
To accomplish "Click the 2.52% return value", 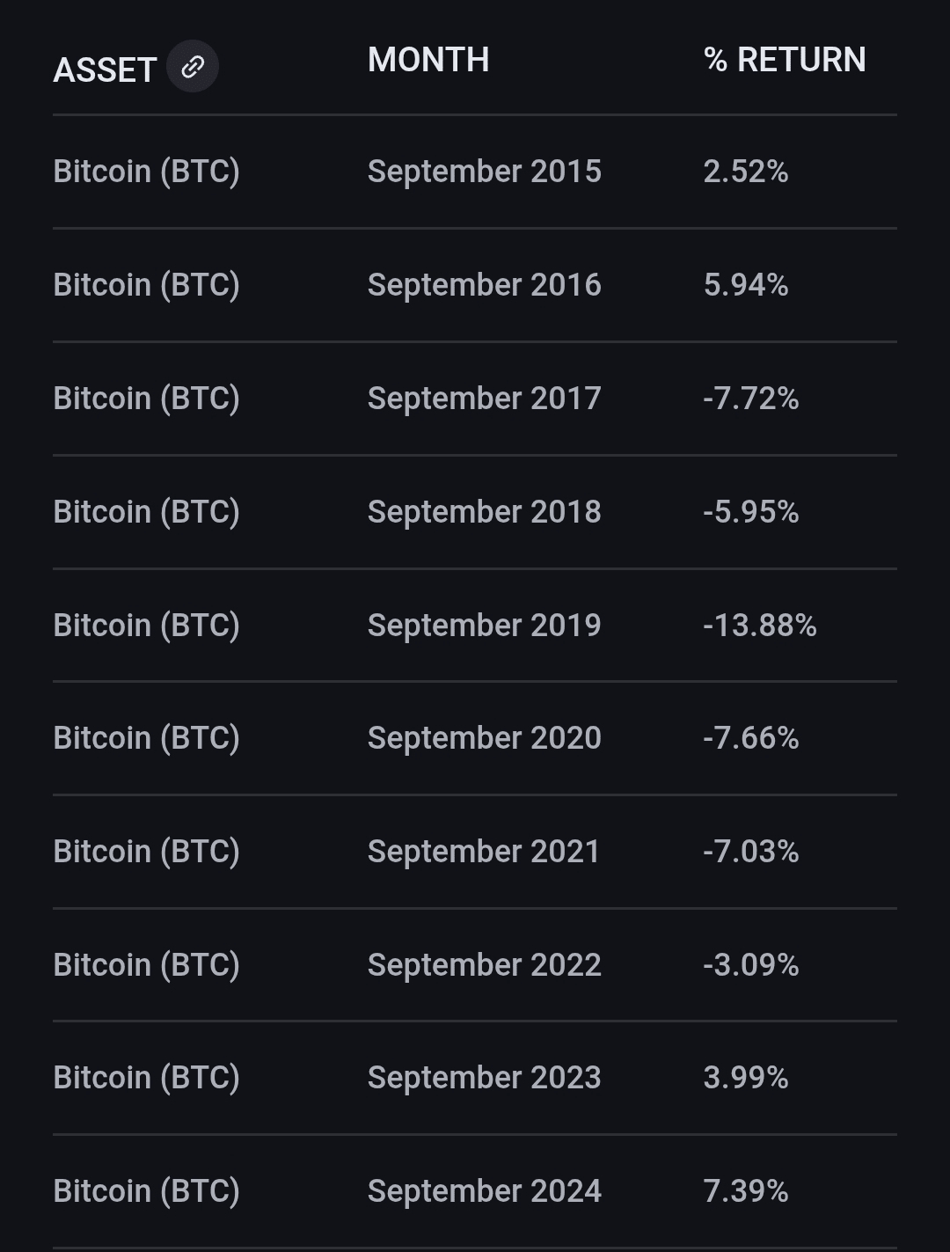I will 746,172.
